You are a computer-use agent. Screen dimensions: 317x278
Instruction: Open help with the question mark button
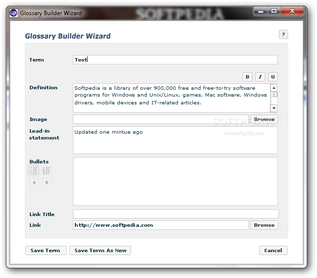pyautogui.click(x=283, y=35)
